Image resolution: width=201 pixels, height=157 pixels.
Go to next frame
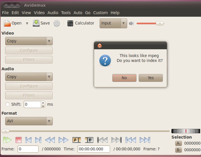click(x=38, y=140)
